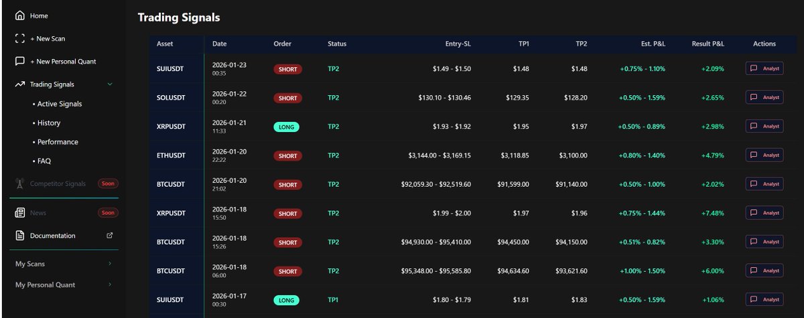804x318 pixels.
Task: Click the +4.79% result value
Action: point(713,155)
